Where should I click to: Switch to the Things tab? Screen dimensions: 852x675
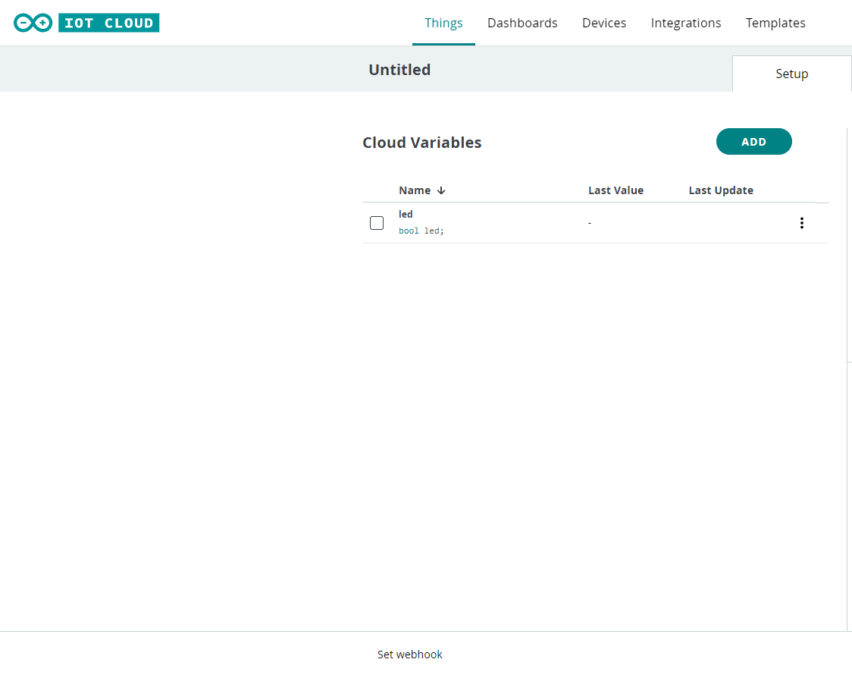[443, 23]
